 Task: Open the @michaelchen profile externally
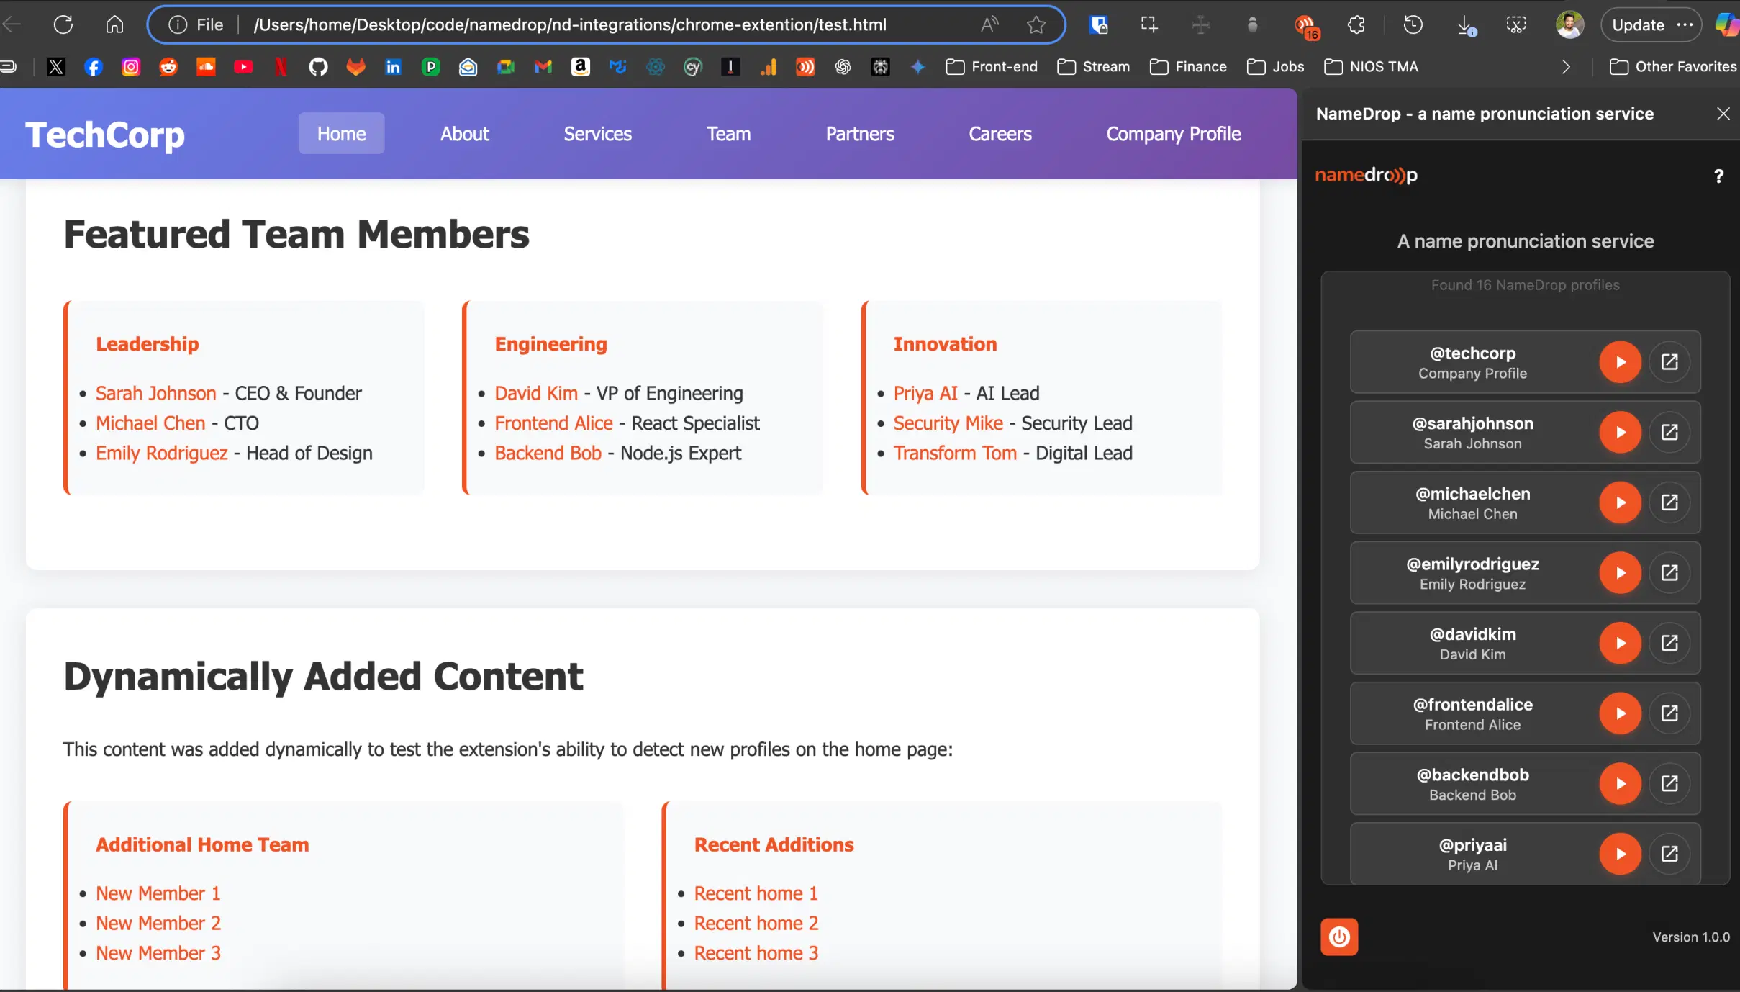pyautogui.click(x=1669, y=502)
